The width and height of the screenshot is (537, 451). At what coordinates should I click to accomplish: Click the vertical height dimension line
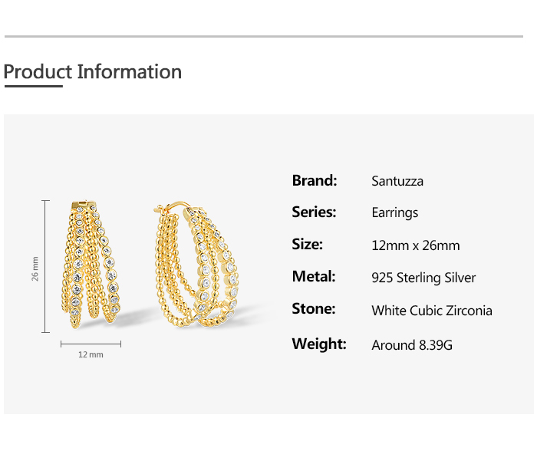click(x=46, y=266)
